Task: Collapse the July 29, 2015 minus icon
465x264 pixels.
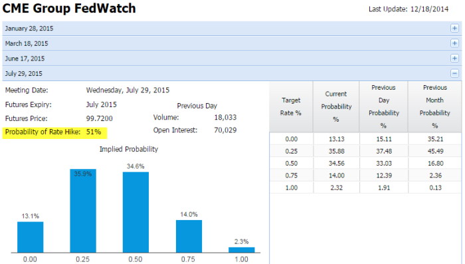Action: tap(454, 73)
